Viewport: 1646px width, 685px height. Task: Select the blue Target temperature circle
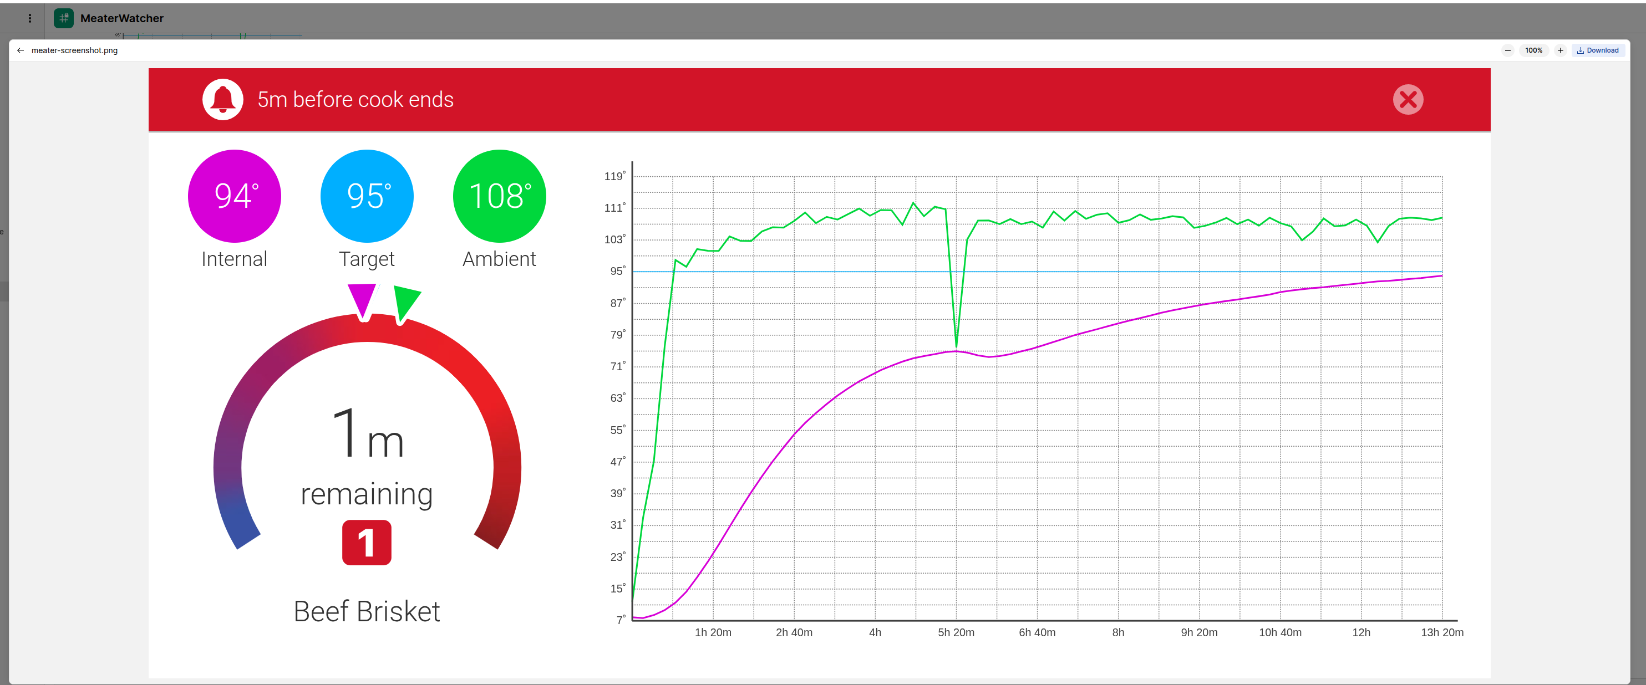[367, 196]
